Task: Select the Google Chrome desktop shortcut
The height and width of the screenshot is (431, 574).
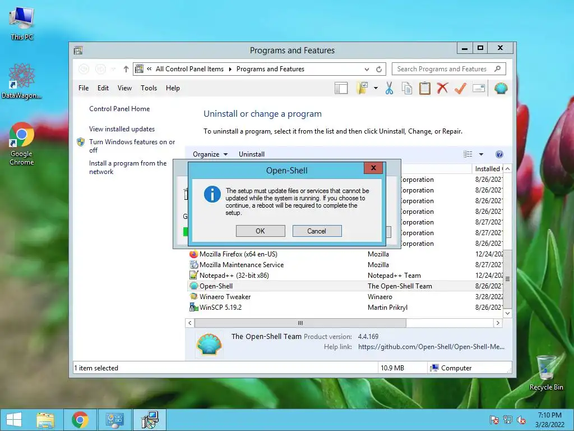Action: [x=22, y=144]
